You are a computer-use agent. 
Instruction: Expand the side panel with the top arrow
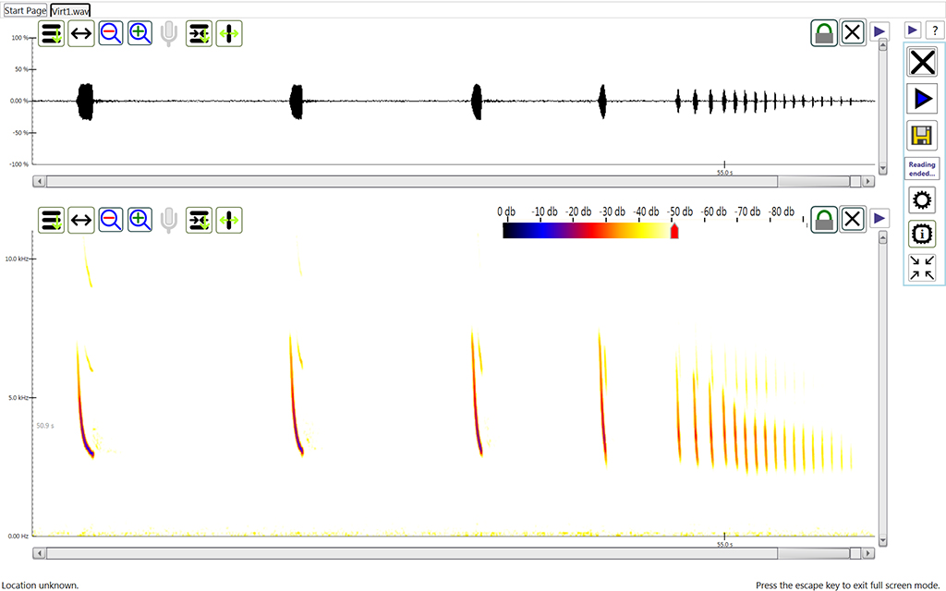point(912,30)
